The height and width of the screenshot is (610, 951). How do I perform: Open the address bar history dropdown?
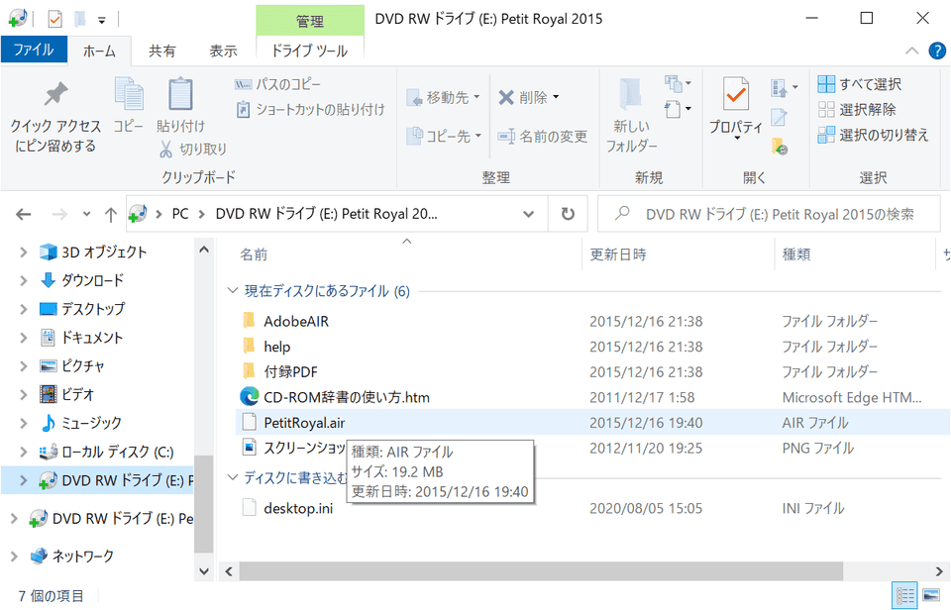528,214
